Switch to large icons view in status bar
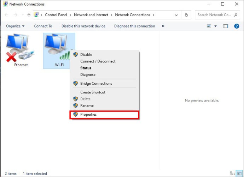The height and width of the screenshot is (177, 244). point(239,173)
